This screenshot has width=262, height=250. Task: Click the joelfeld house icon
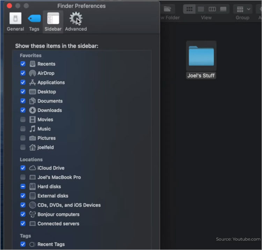(x=32, y=147)
